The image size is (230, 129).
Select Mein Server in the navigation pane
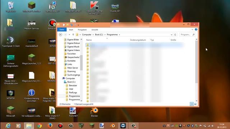71,68
